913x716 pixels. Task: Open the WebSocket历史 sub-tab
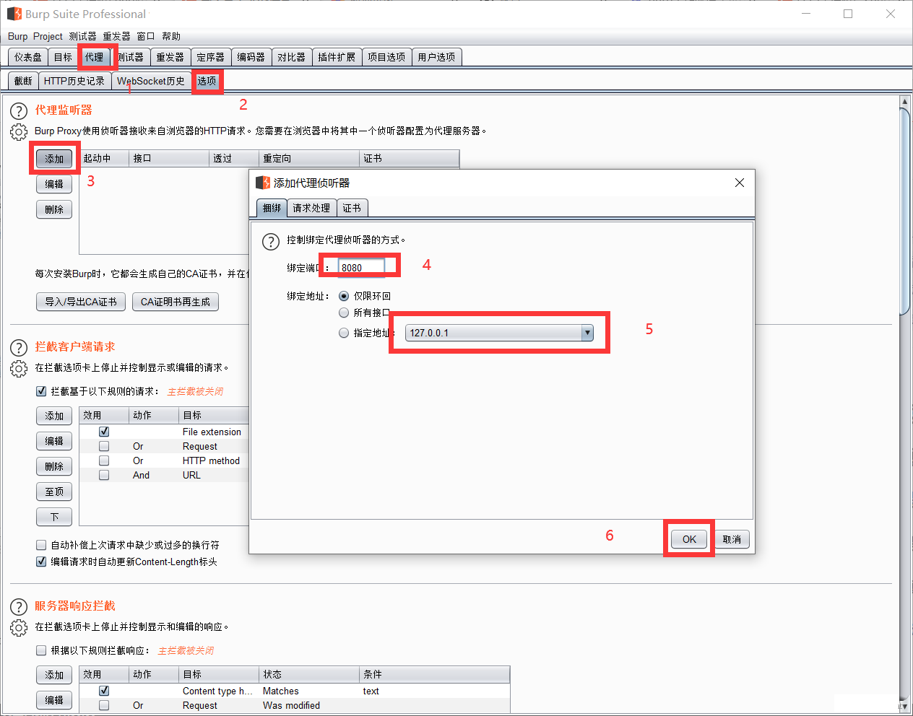coord(151,81)
